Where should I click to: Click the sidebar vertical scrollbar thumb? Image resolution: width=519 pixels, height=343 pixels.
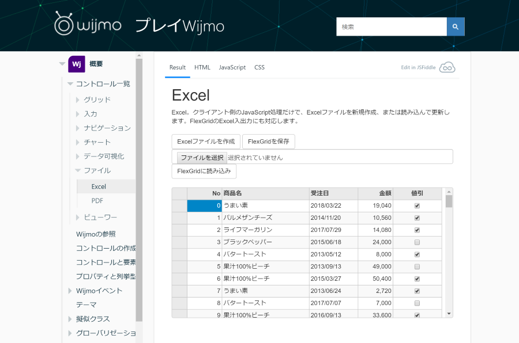pyautogui.click(x=139, y=190)
